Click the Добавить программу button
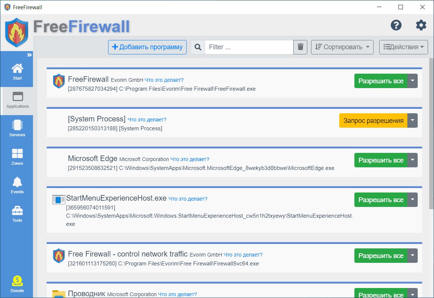Viewport: 434px width, 298px height. pyautogui.click(x=147, y=47)
